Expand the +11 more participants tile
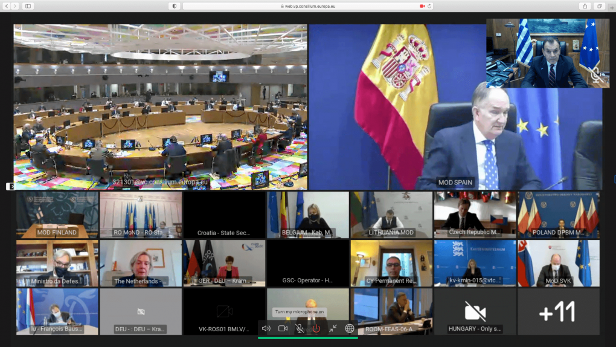The image size is (616, 347). [x=558, y=312]
